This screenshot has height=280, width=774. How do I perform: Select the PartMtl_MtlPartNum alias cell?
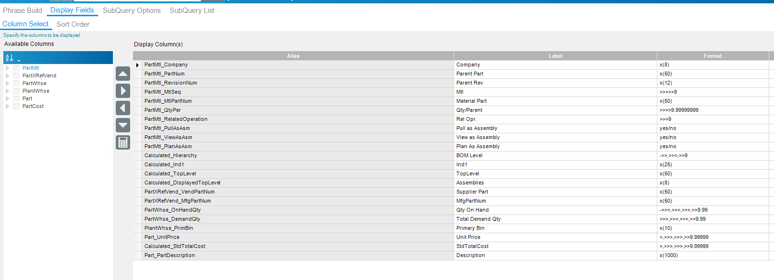pos(298,101)
